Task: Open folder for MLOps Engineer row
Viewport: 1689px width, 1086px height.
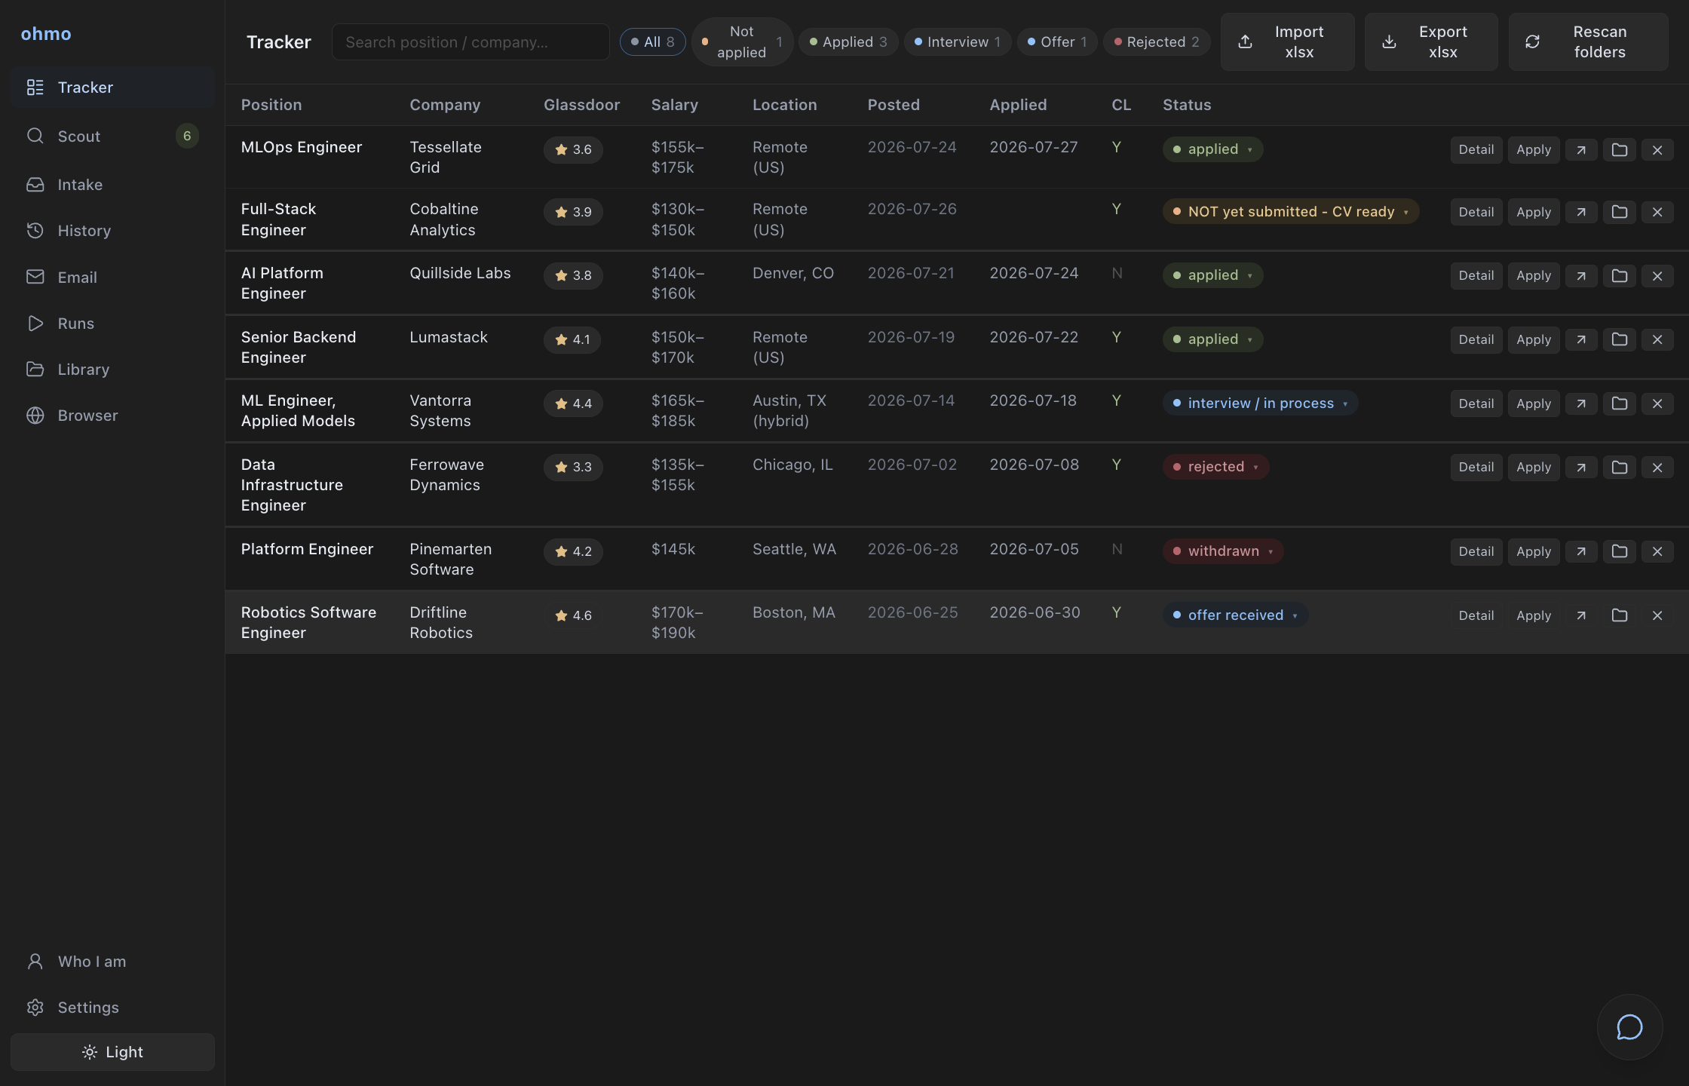Action: coord(1619,149)
